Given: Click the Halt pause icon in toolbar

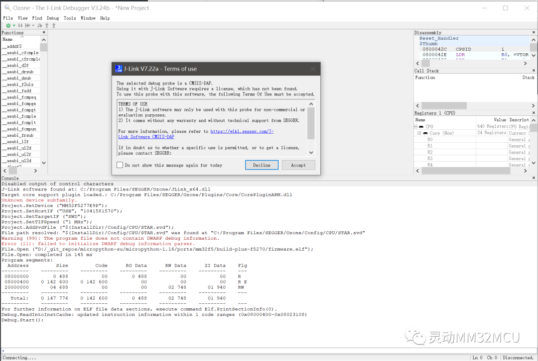Looking at the screenshot, I should (x=20, y=25).
